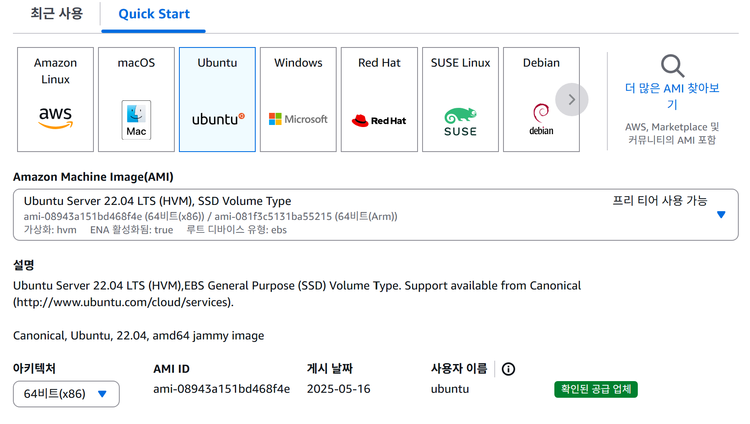Screen dimensions: 750x424
Task: Expand the Ubuntu Server 22.04 AMI dropdown
Action: click(x=376, y=215)
